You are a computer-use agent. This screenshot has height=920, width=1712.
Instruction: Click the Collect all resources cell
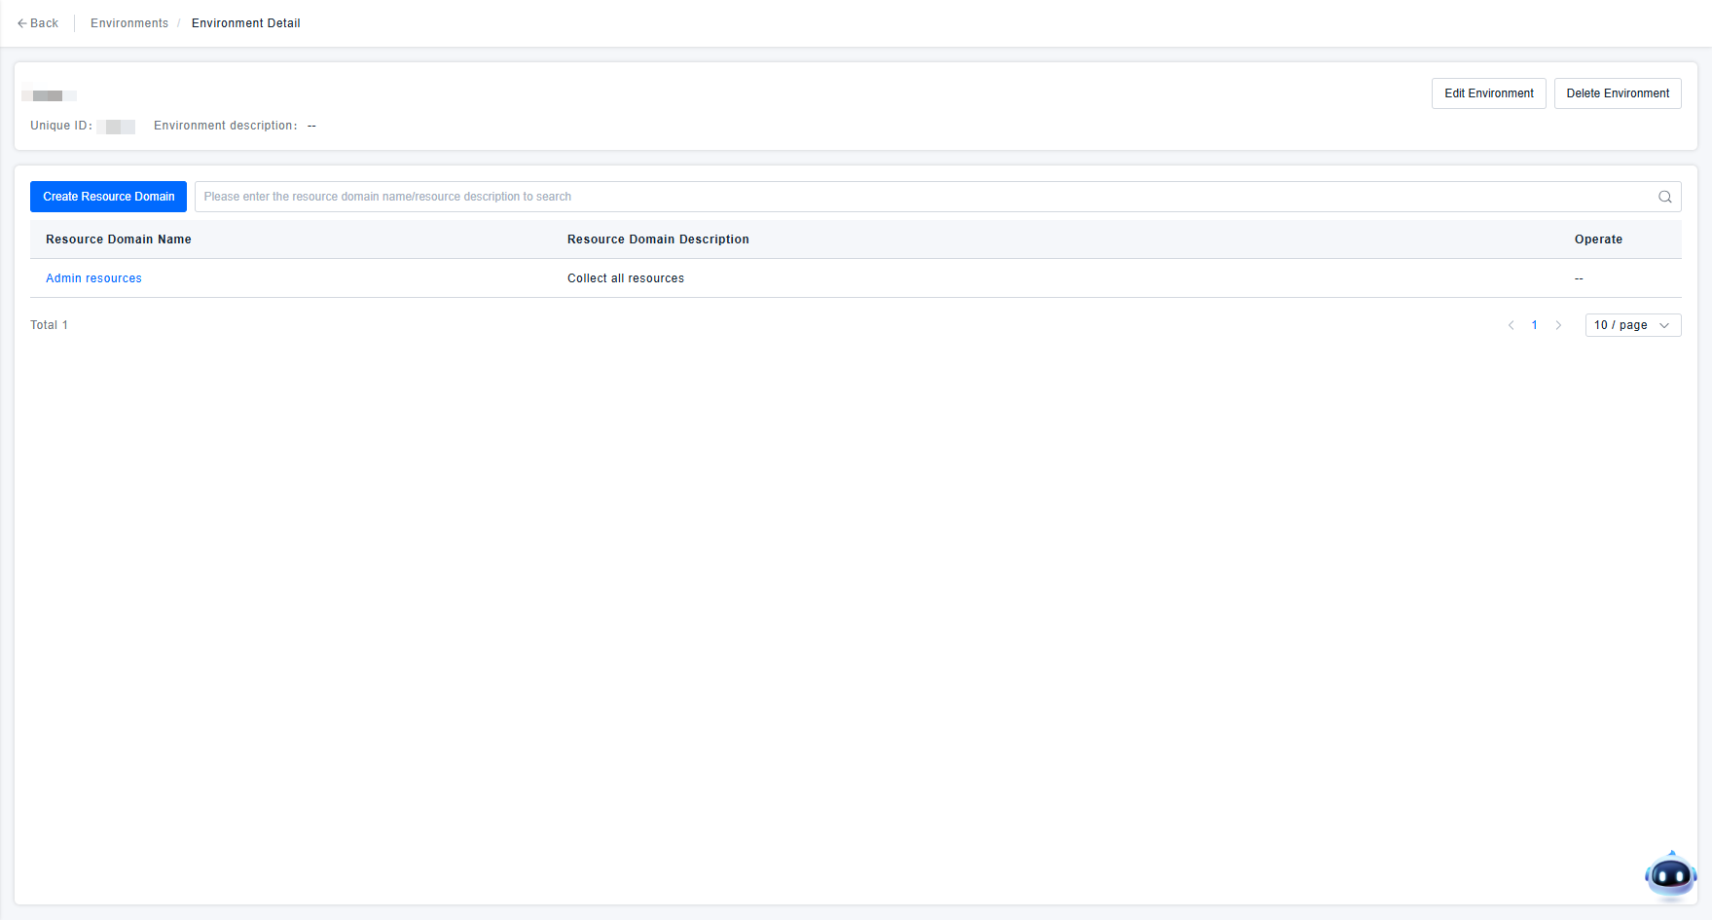pyautogui.click(x=626, y=278)
